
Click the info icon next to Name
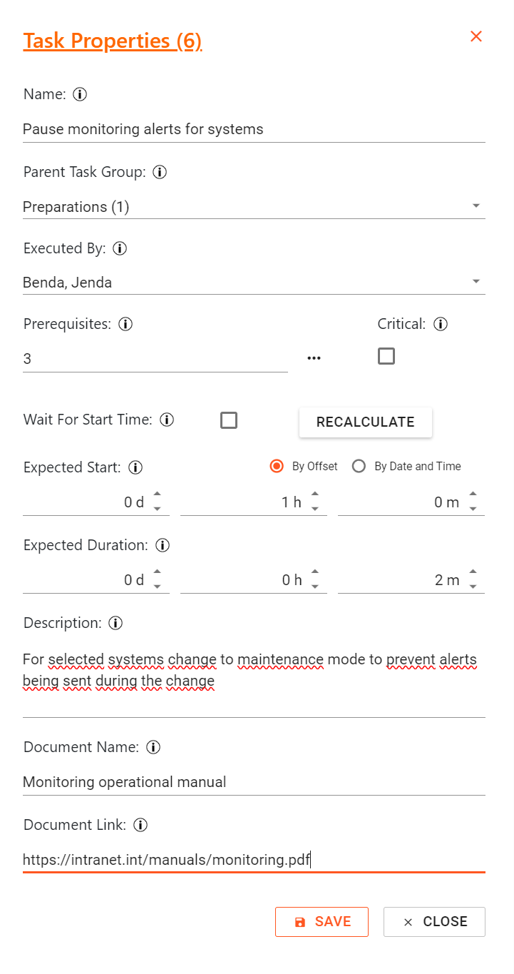click(81, 93)
